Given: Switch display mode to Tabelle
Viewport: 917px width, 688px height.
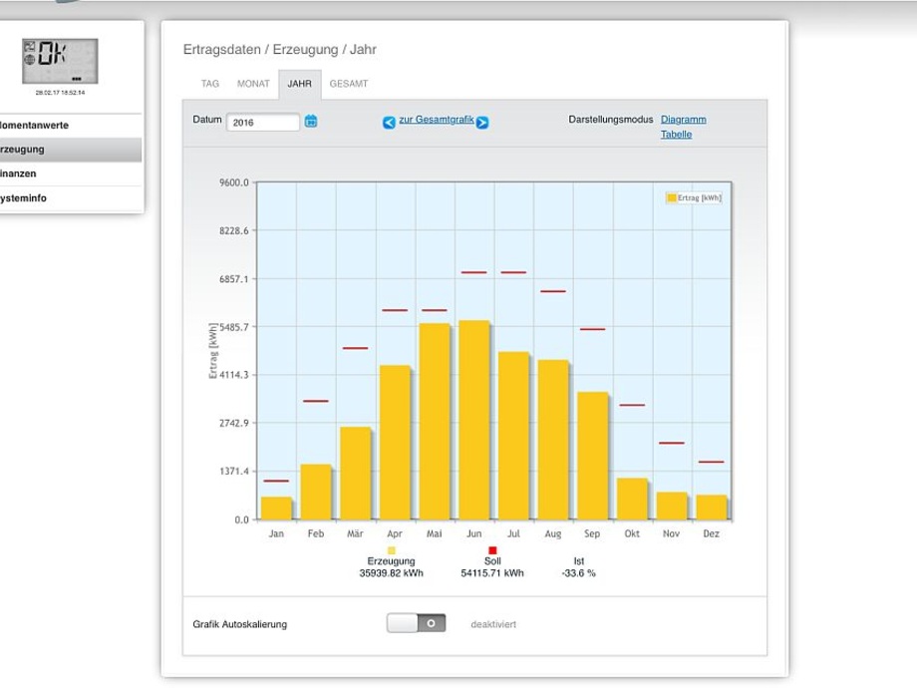Looking at the screenshot, I should click(676, 135).
